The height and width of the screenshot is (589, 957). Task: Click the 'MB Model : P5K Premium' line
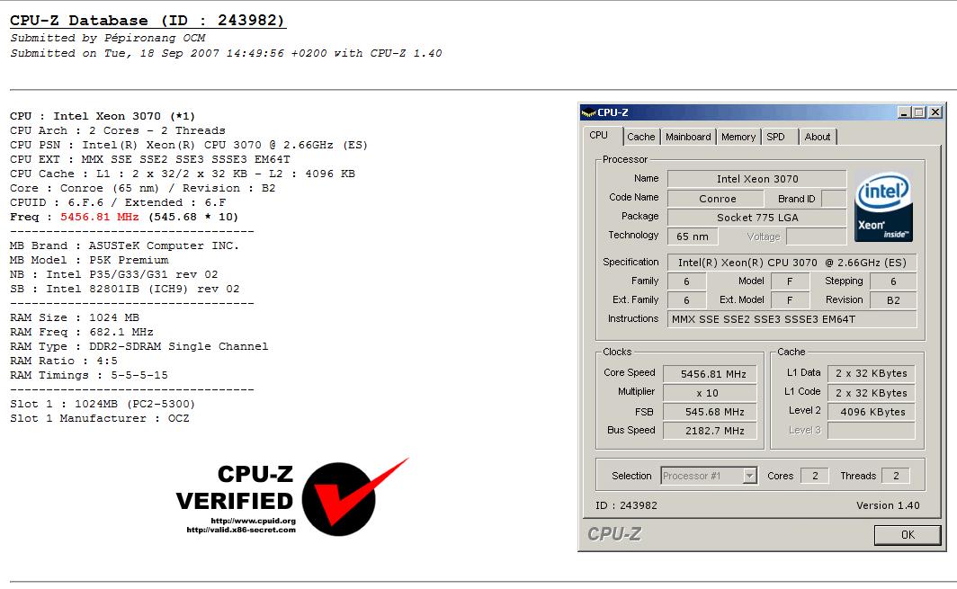tap(89, 260)
